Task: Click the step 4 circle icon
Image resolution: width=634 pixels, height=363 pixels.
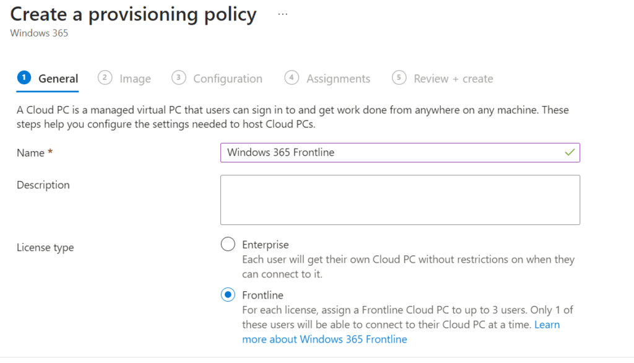Action: (x=292, y=77)
